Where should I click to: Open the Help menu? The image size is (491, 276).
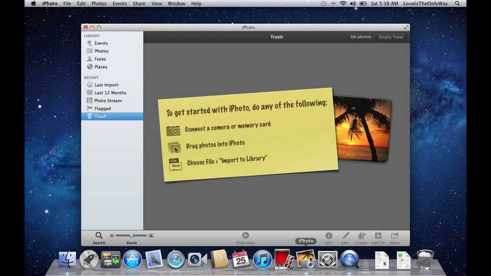[x=196, y=3]
